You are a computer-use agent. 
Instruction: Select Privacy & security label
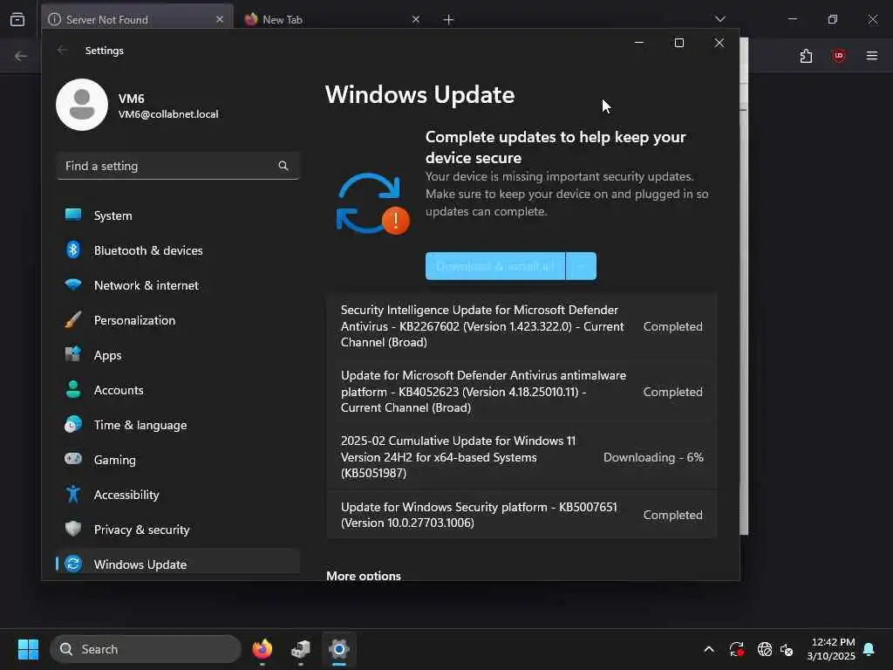click(x=142, y=530)
